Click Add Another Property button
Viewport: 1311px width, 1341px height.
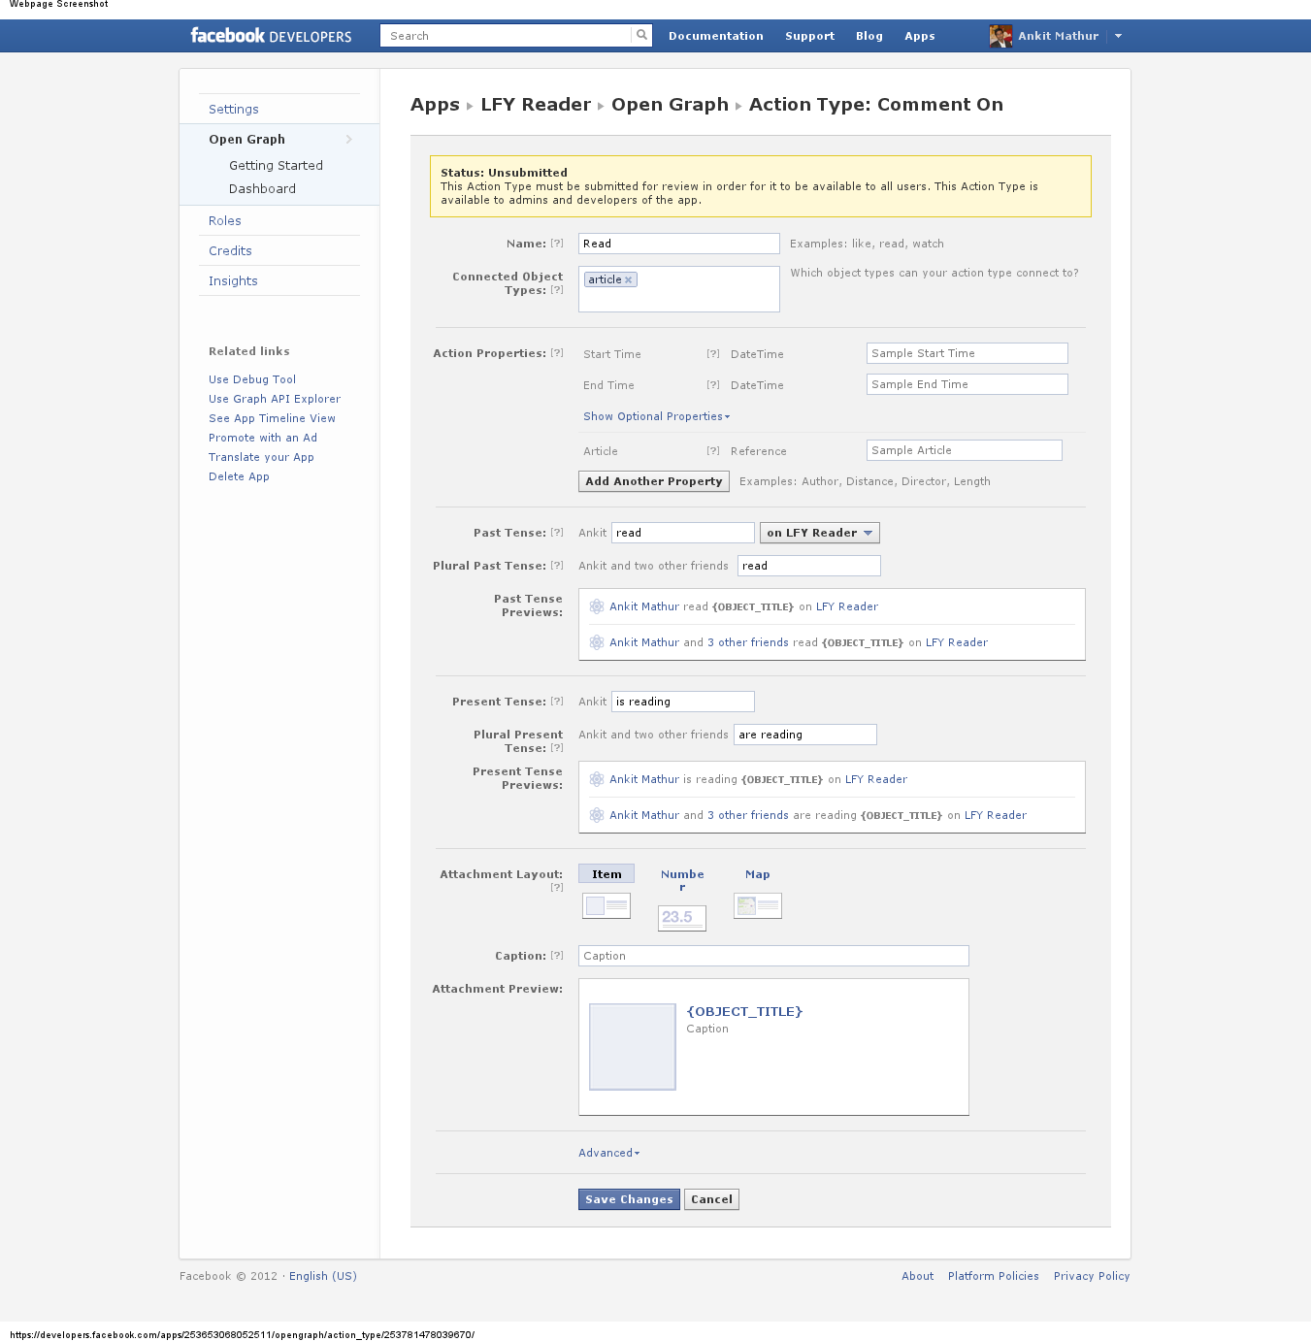click(654, 481)
